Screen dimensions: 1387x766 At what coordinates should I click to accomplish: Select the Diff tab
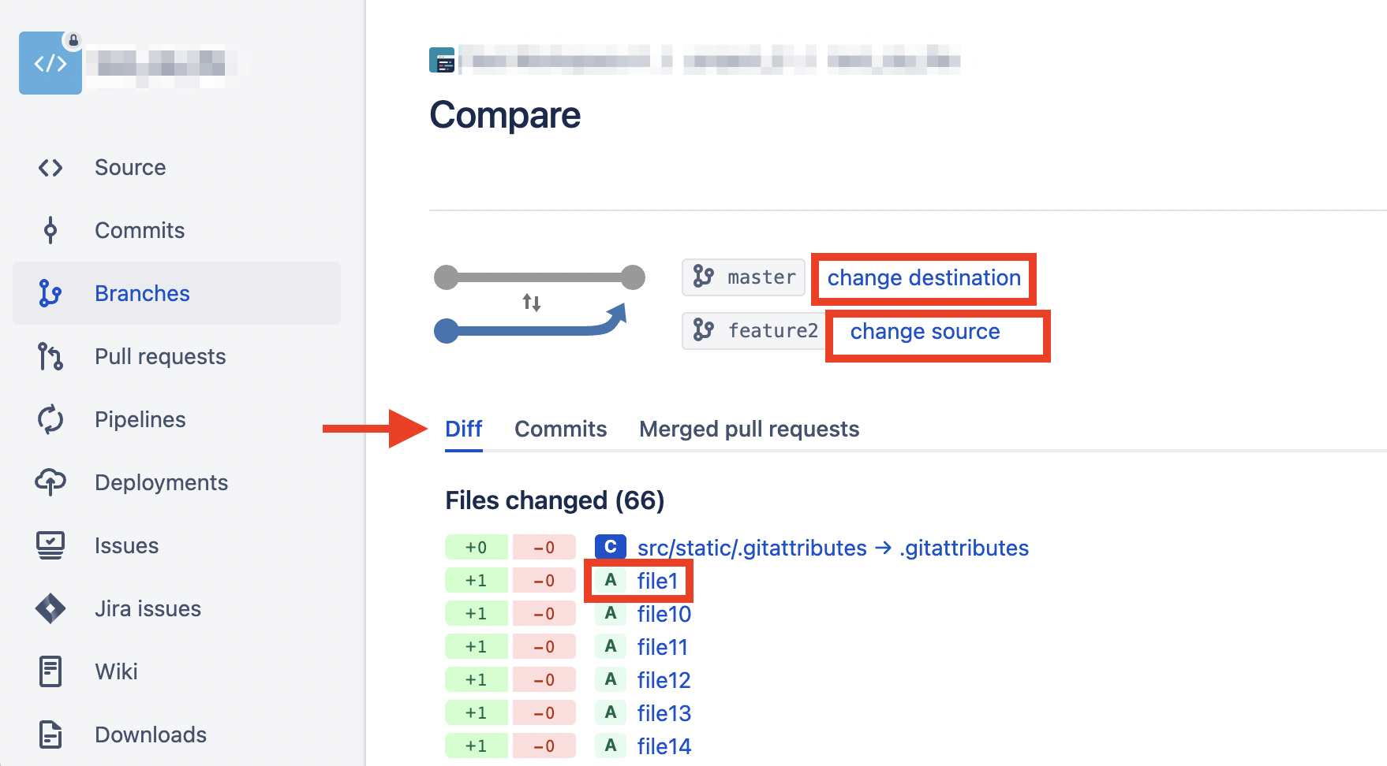(x=464, y=429)
